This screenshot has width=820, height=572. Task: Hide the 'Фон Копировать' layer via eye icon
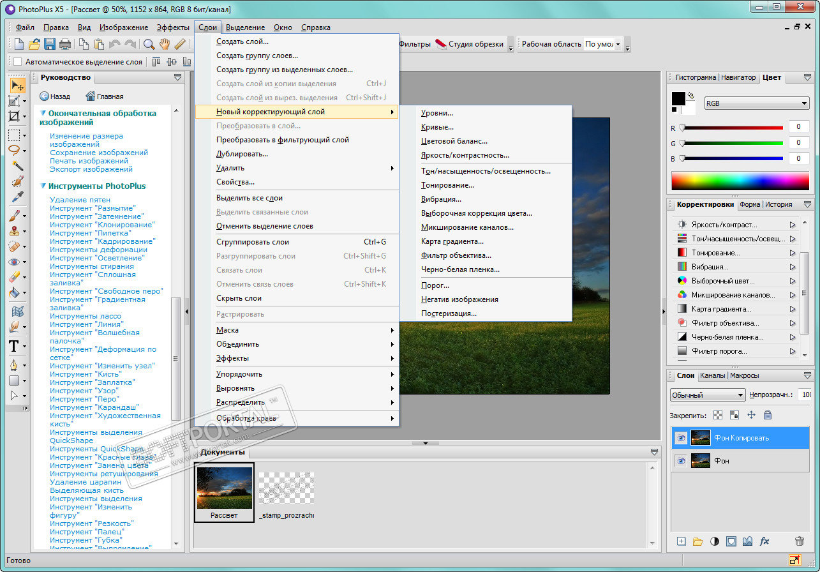point(681,438)
